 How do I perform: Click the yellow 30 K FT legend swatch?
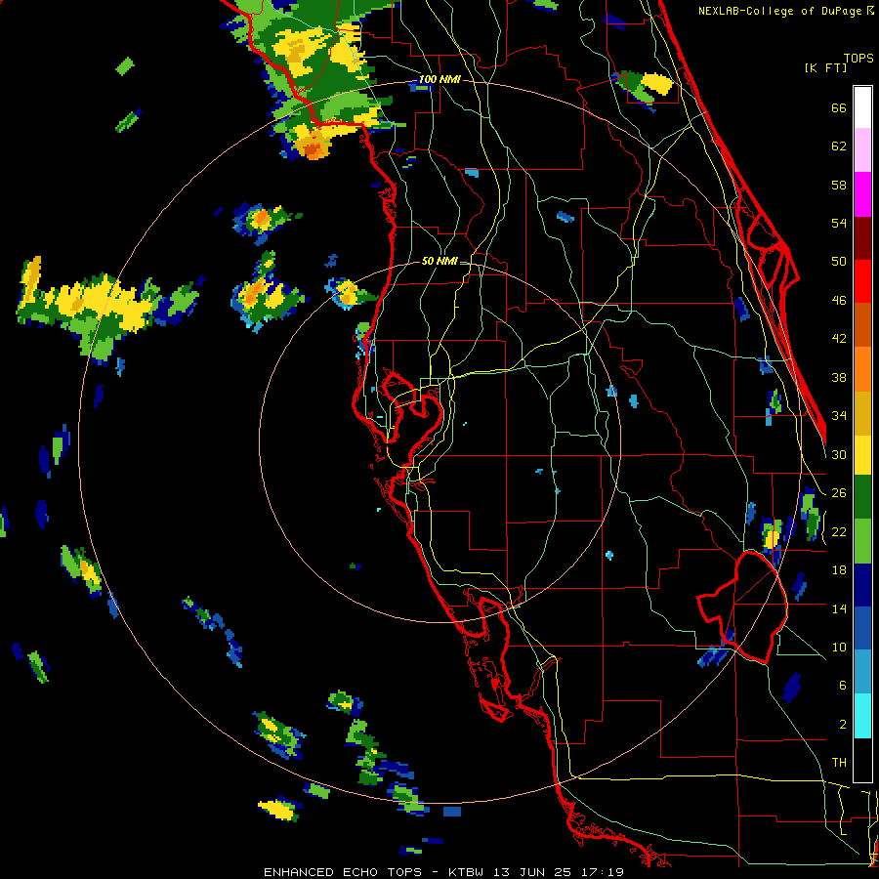tap(862, 454)
